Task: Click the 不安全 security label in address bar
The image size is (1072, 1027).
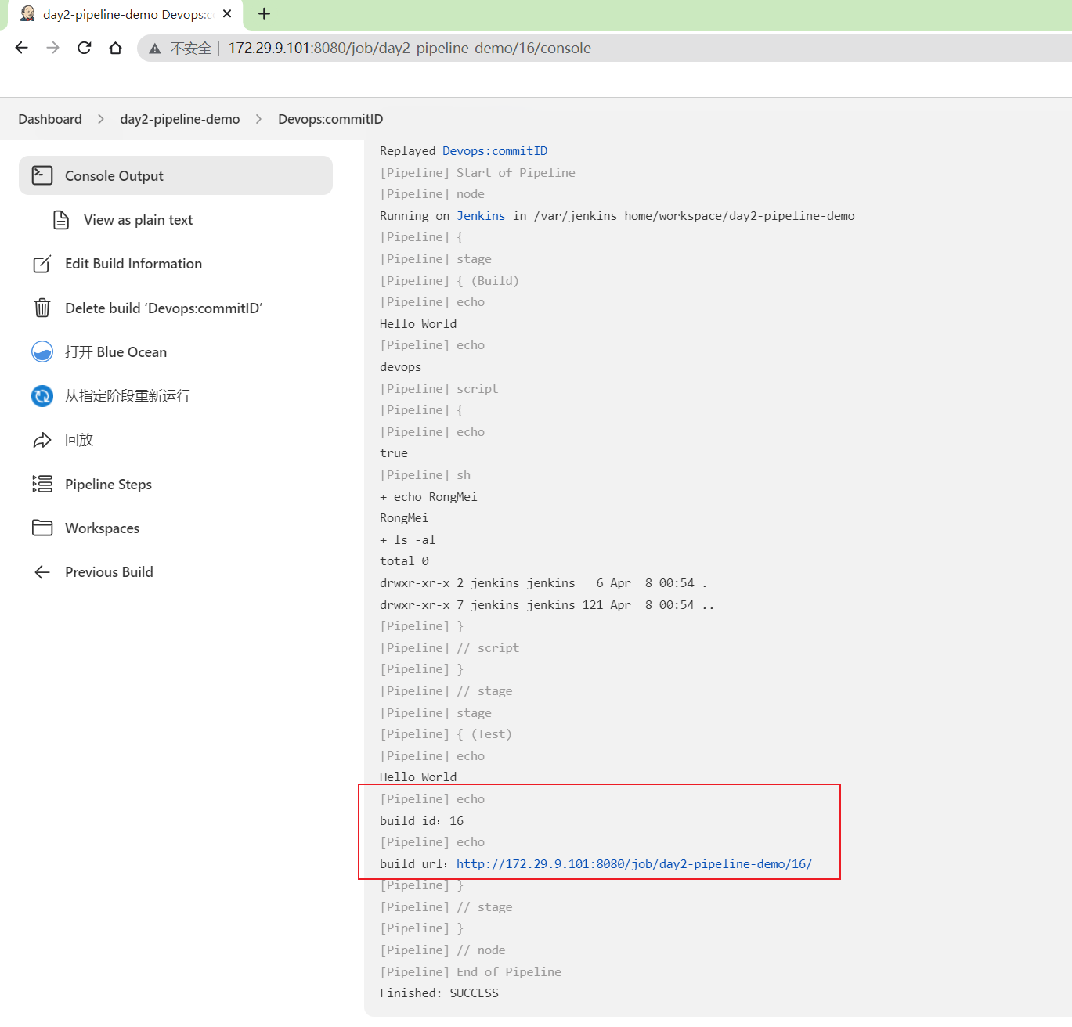Action: pos(191,49)
